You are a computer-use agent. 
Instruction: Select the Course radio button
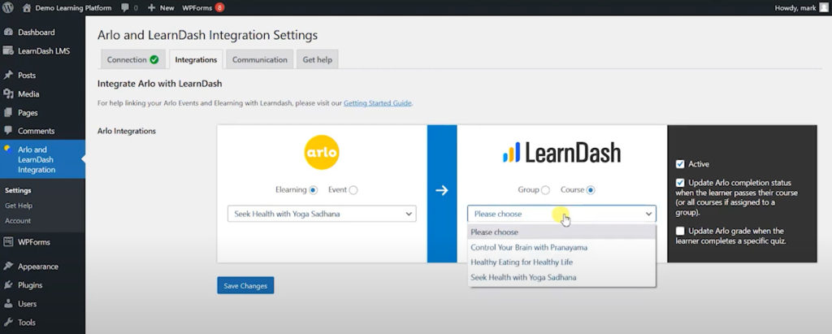pos(591,190)
